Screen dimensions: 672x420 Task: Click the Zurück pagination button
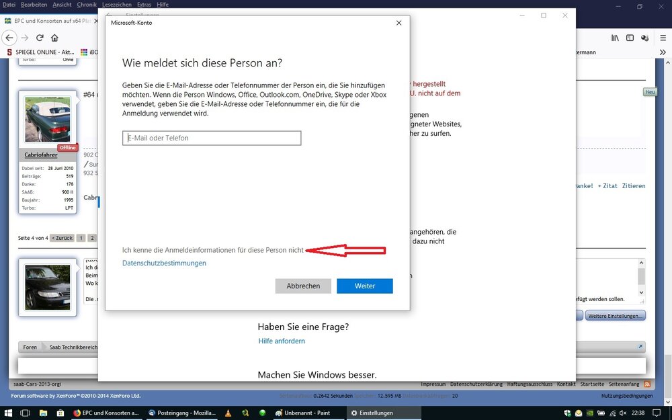pyautogui.click(x=62, y=238)
